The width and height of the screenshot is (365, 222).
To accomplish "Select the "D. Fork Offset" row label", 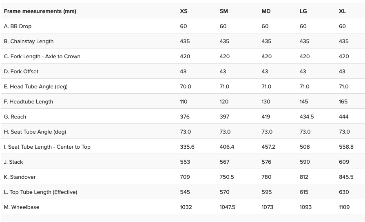I will point(21,72).
